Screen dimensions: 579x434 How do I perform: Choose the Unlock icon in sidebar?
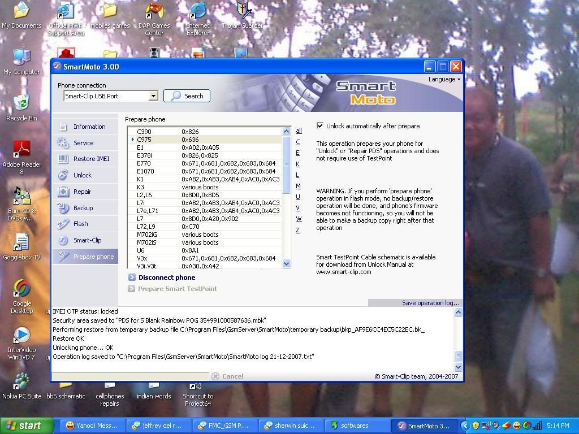63,175
